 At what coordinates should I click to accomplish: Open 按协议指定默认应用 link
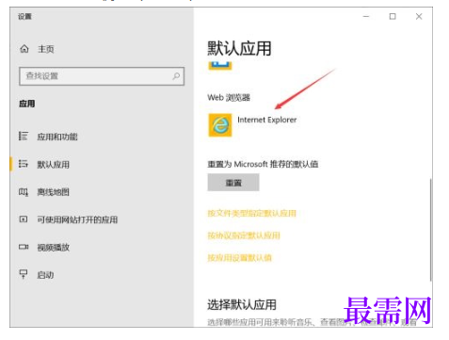[244, 235]
